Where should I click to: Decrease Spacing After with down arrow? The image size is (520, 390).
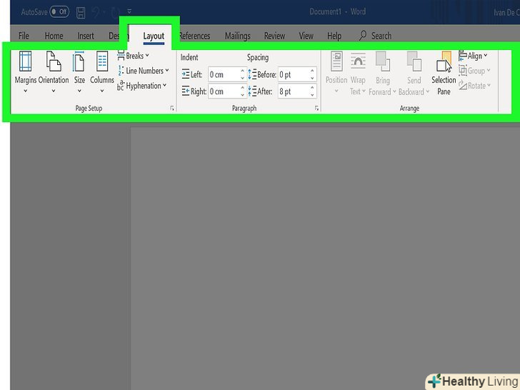pyautogui.click(x=312, y=95)
